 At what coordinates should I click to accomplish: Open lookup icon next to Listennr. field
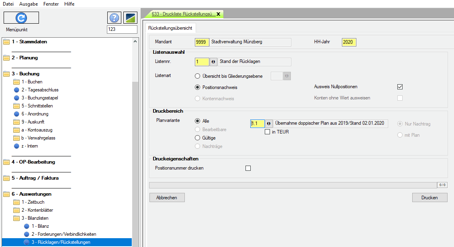(213, 62)
